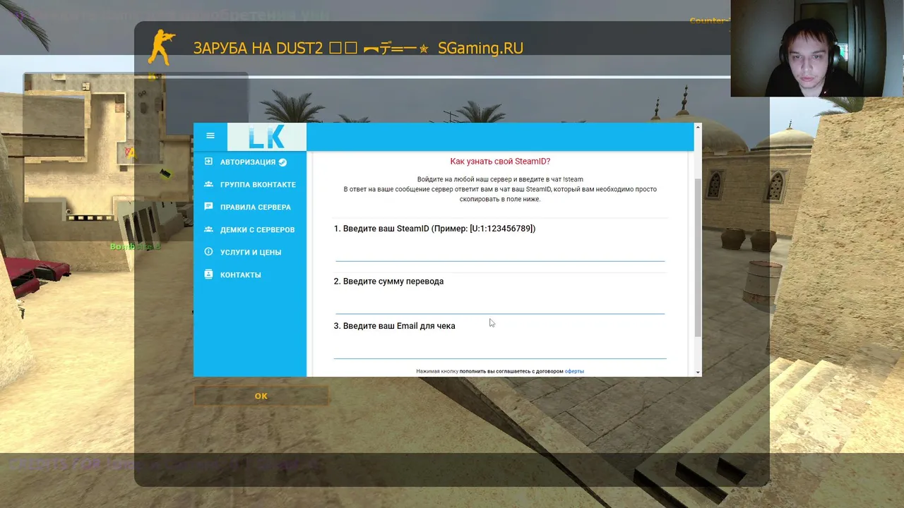Click the login icon beside Авторизация
The image size is (904, 508).
pos(208,162)
